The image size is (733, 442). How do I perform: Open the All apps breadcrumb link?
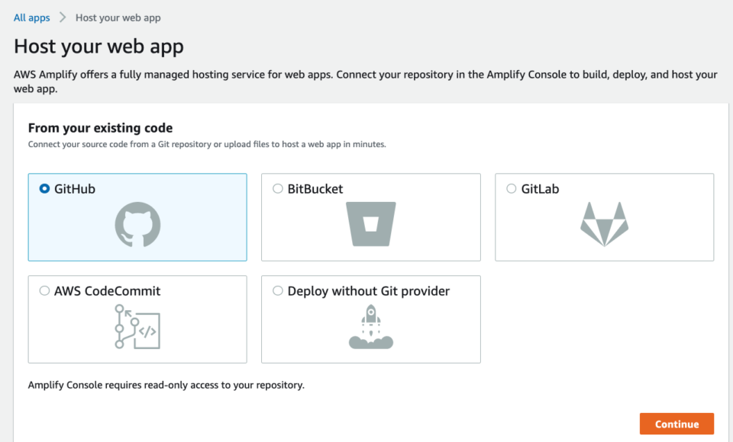coord(31,17)
